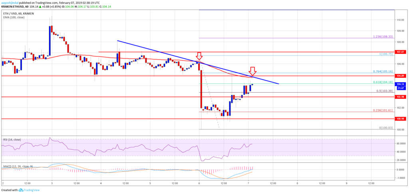Viewport: 409px width, 194px height.
Task: Click the red 107.07 price level tag
Action: pos(400,52)
